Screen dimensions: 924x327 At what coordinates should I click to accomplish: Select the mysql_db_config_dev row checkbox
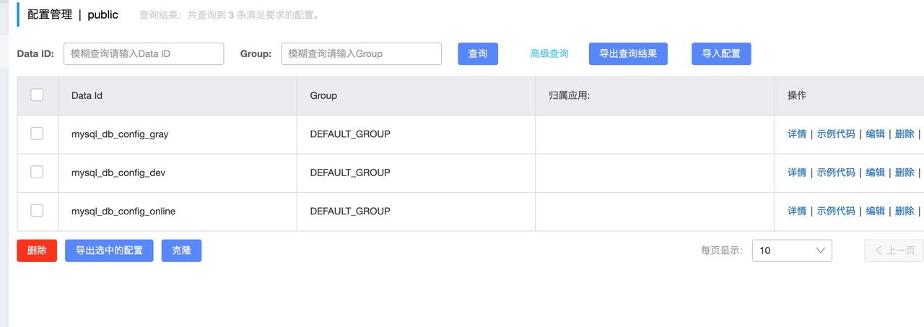click(x=37, y=172)
